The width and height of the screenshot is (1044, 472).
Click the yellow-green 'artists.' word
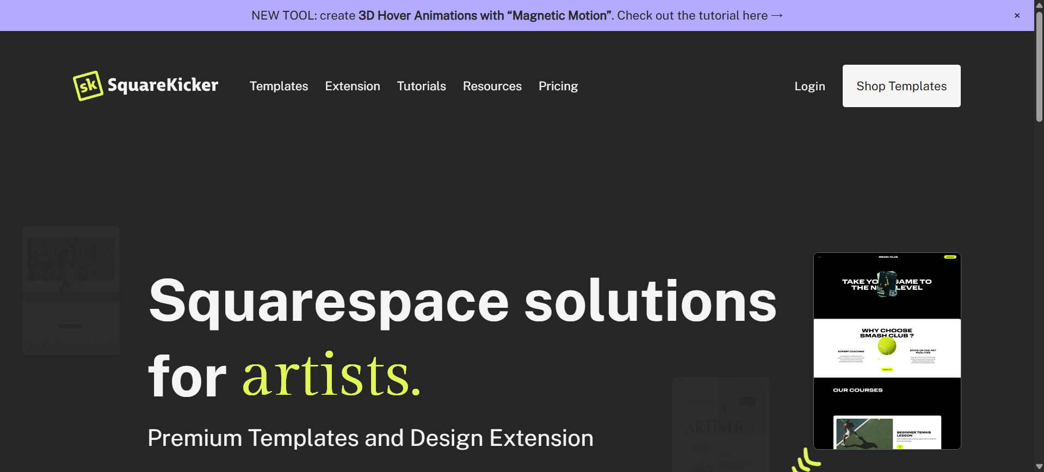point(332,374)
